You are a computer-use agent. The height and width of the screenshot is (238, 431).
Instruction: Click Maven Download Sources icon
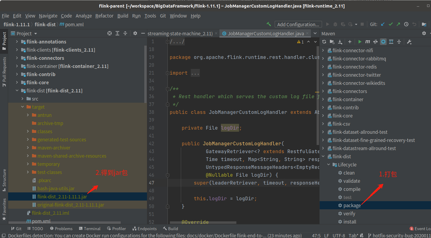coord(340,42)
